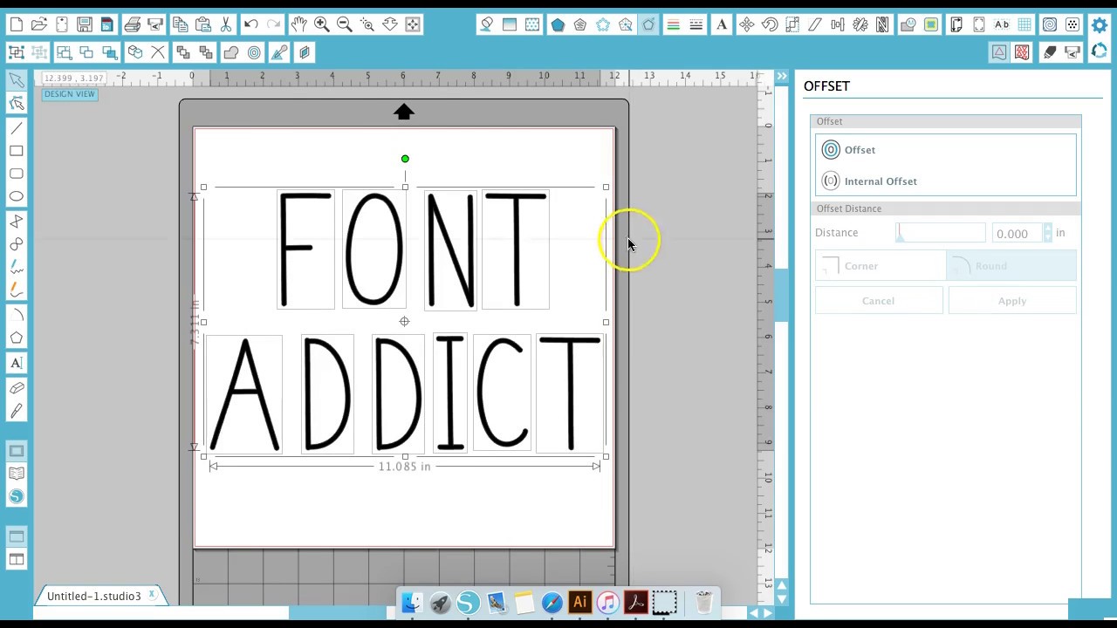Save the document with the floppy disk icon
Image resolution: width=1117 pixels, height=628 pixels.
click(x=85, y=24)
